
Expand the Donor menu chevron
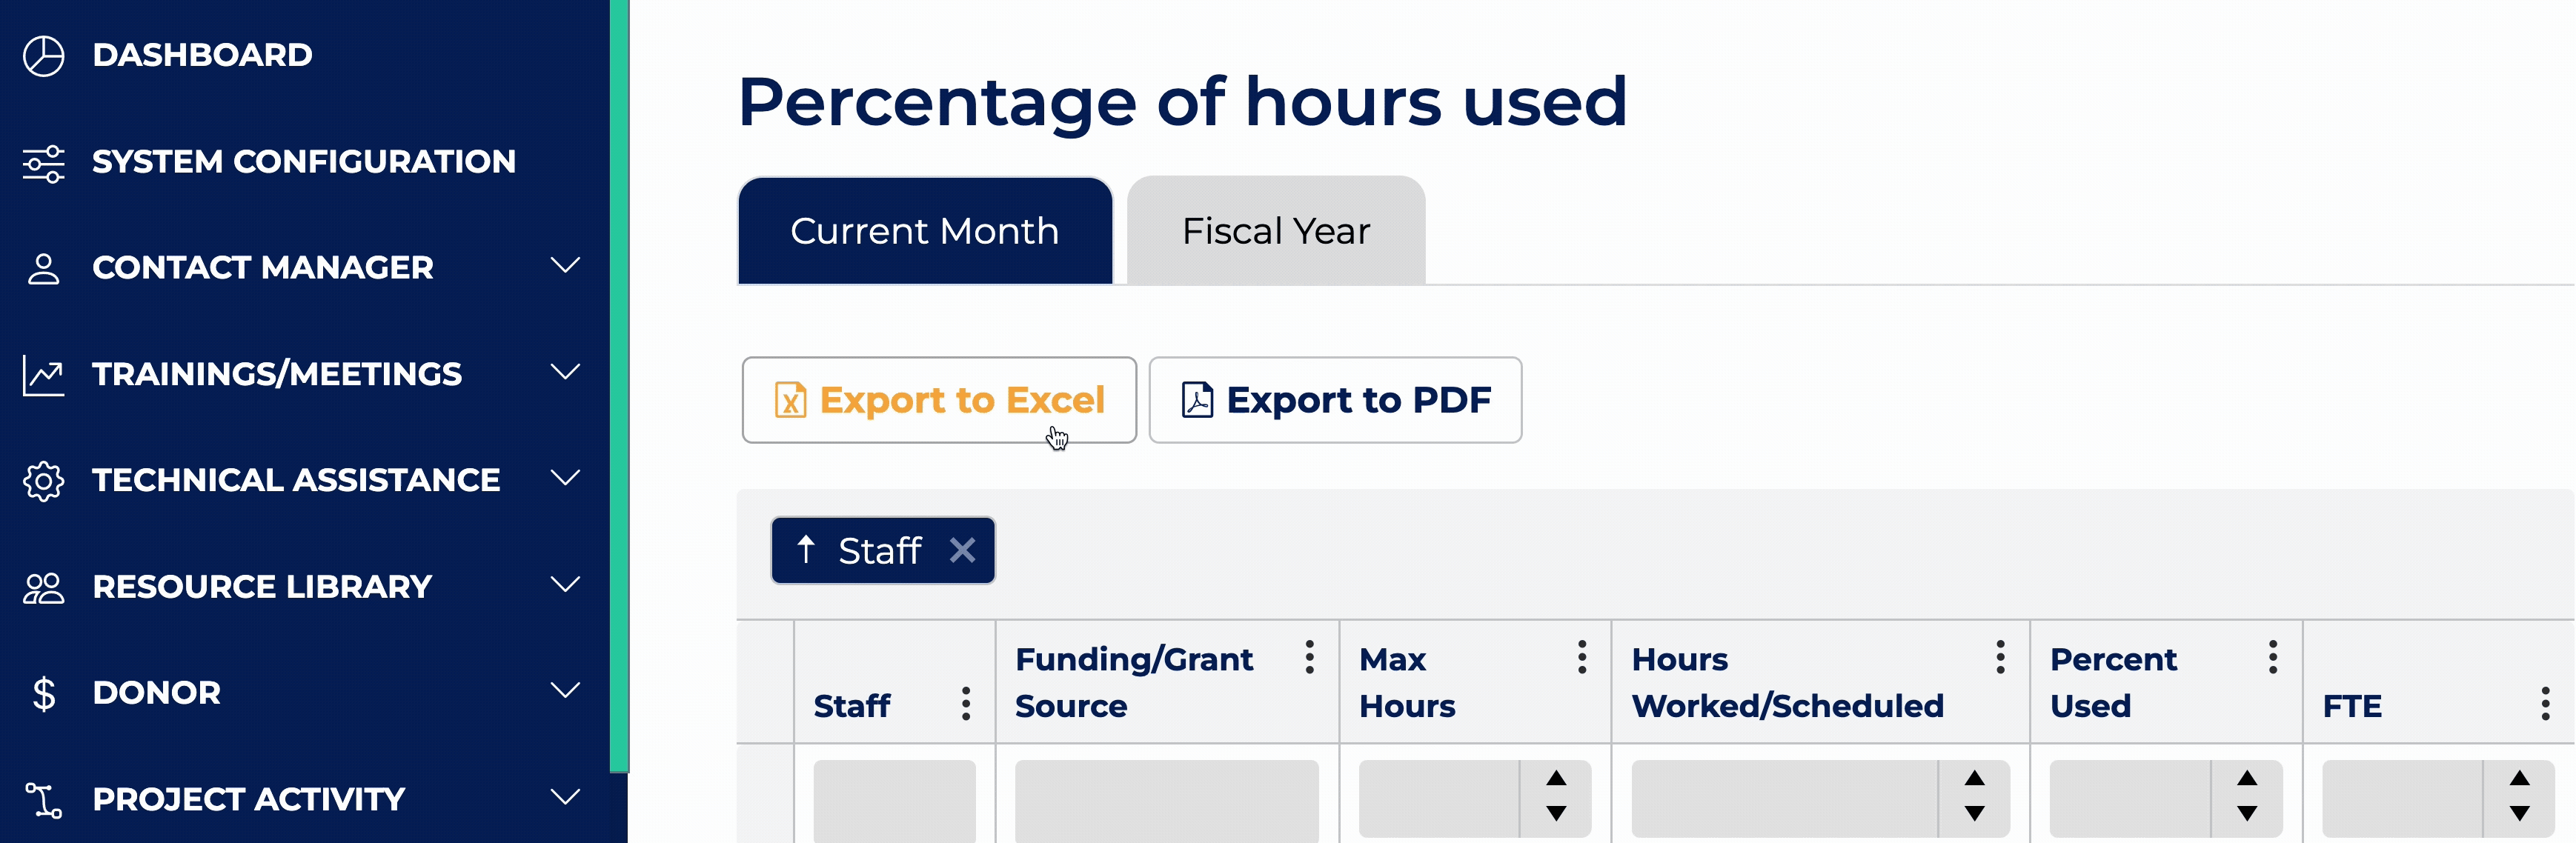(565, 690)
